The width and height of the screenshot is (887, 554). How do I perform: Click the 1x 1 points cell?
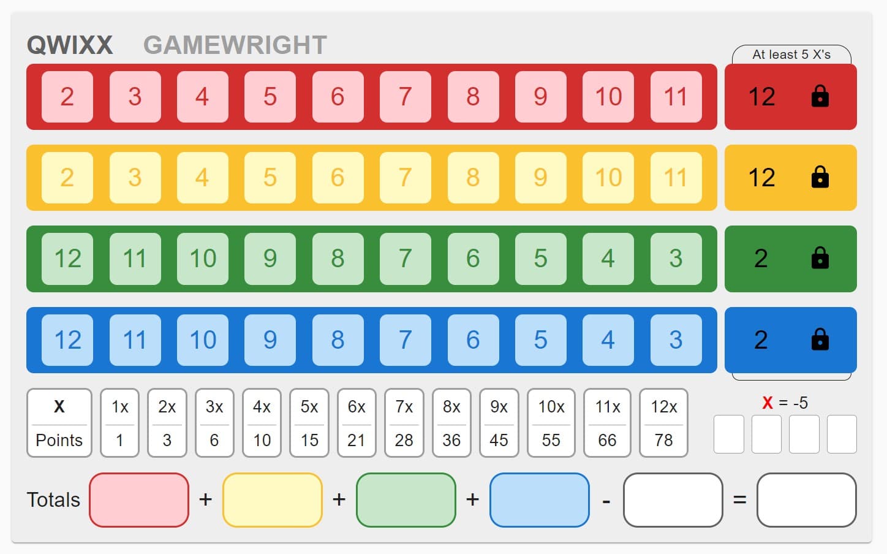(x=120, y=423)
